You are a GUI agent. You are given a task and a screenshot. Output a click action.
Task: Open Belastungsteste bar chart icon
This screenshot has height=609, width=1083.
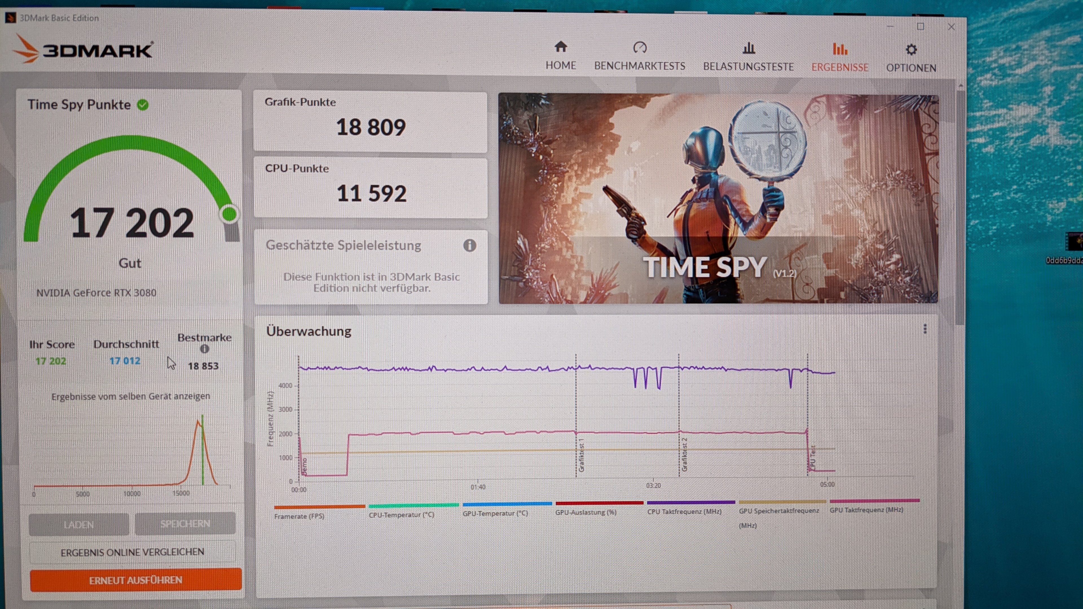click(748, 48)
